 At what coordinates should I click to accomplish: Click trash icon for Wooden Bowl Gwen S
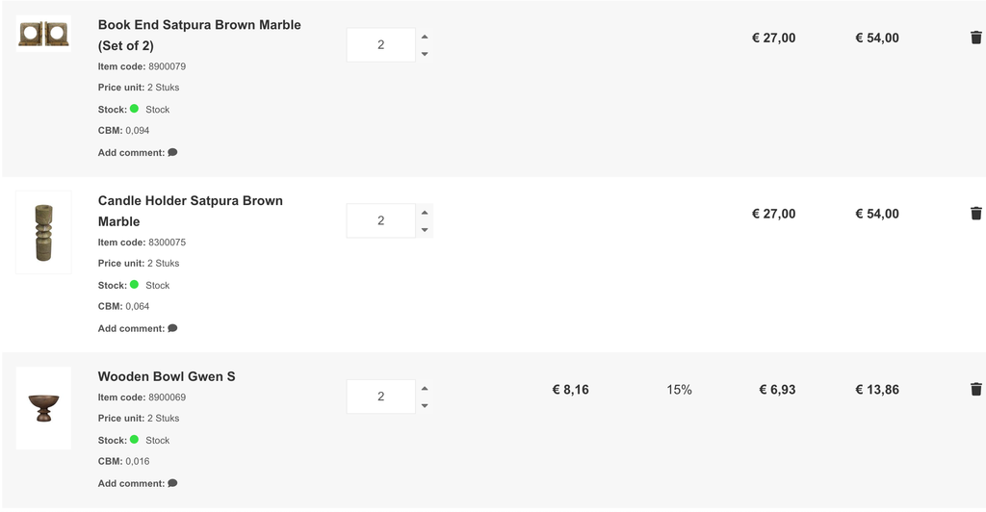click(x=976, y=390)
